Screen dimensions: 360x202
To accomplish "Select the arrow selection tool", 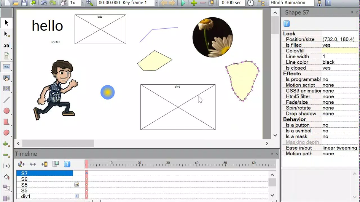I will (x=6, y=23).
